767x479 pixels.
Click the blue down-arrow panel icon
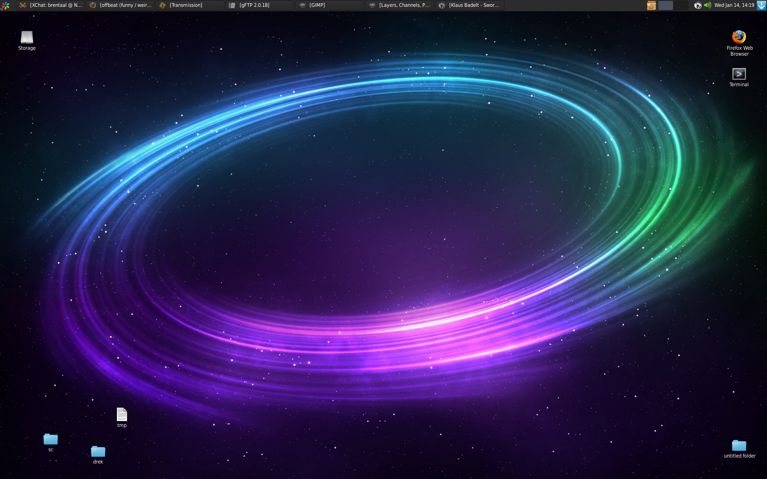coord(761,5)
